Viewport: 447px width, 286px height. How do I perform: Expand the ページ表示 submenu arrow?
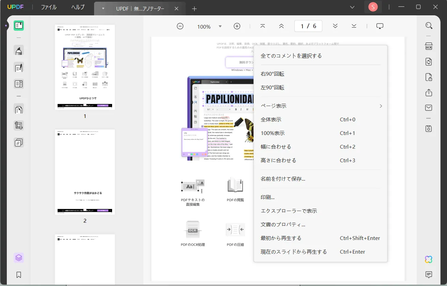[381, 106]
